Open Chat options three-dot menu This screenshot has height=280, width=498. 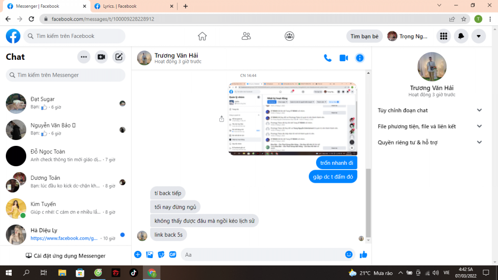pyautogui.click(x=84, y=57)
